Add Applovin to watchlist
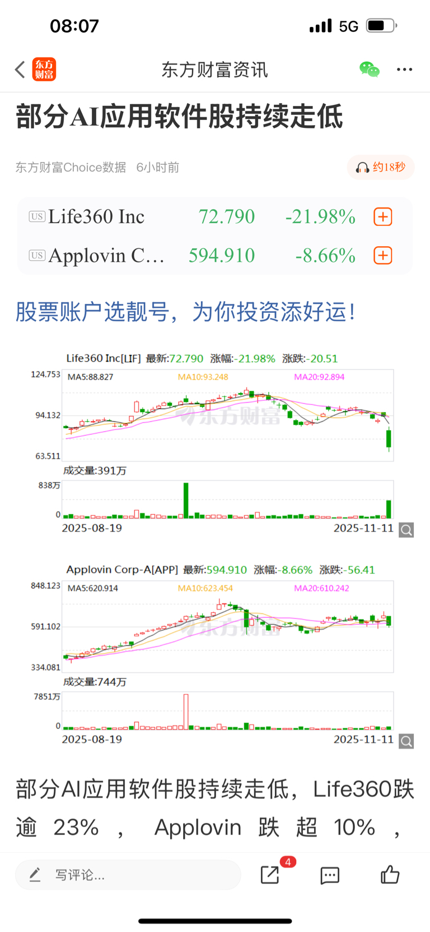430x932 pixels. tap(383, 255)
